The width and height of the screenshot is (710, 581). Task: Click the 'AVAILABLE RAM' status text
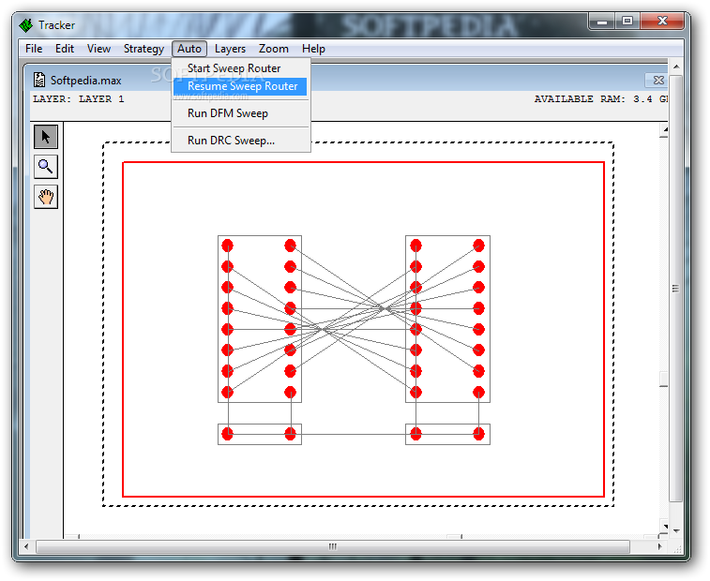click(x=601, y=99)
